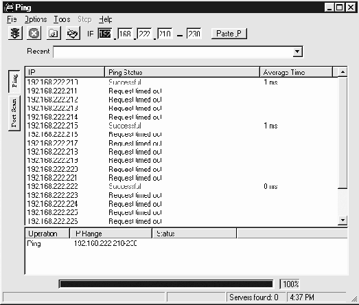Click the Ping app title bar icon
The height and width of the screenshot is (305, 359).
(9, 8)
